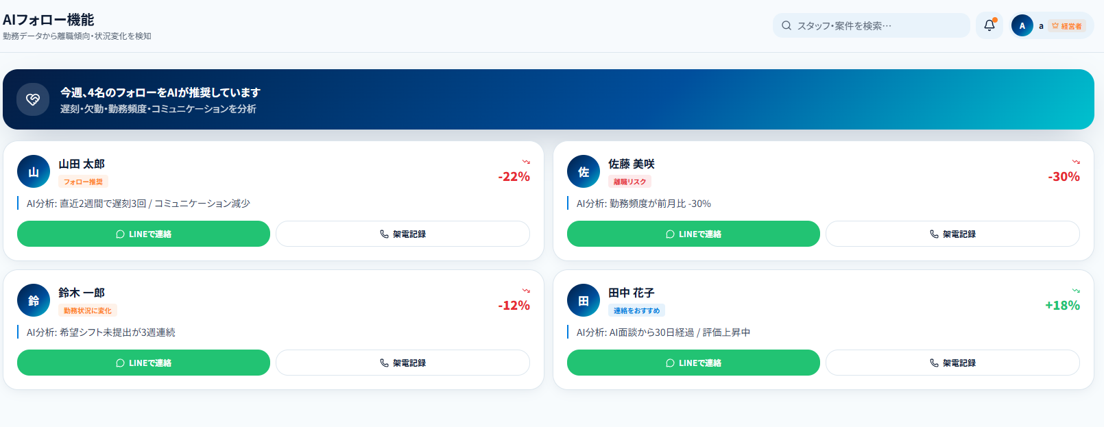
Task: Click the search magnifier icon
Action: [787, 25]
